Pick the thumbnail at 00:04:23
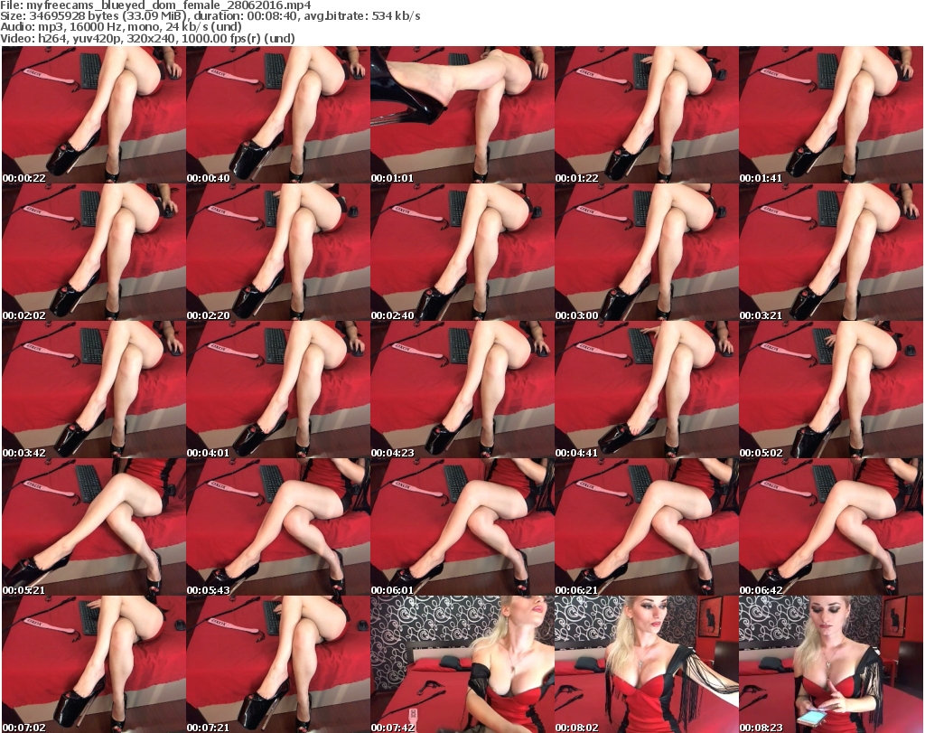 tap(462, 390)
